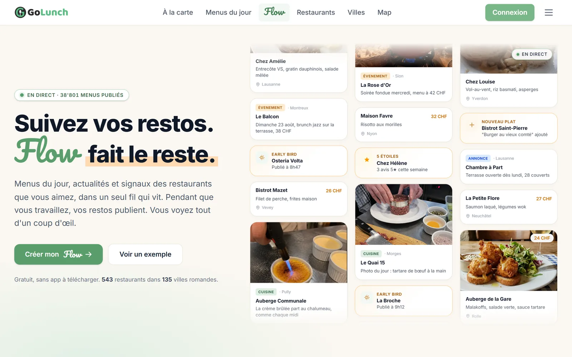Open the hamburger menu icon

(x=548, y=12)
